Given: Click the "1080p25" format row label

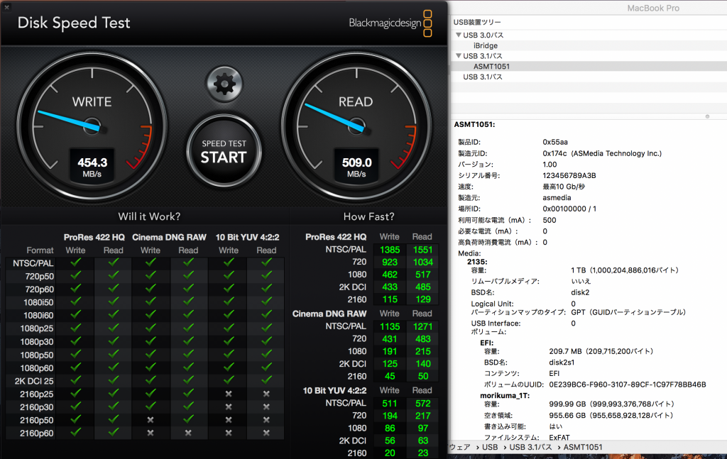Looking at the screenshot, I should click(37, 328).
